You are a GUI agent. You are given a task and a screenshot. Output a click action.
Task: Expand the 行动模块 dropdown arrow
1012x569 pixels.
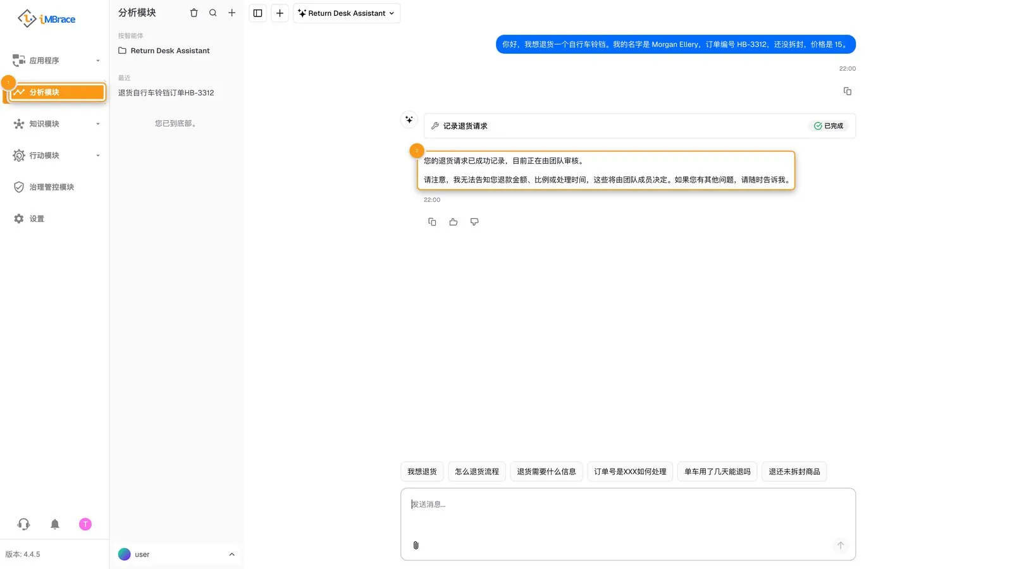click(98, 156)
